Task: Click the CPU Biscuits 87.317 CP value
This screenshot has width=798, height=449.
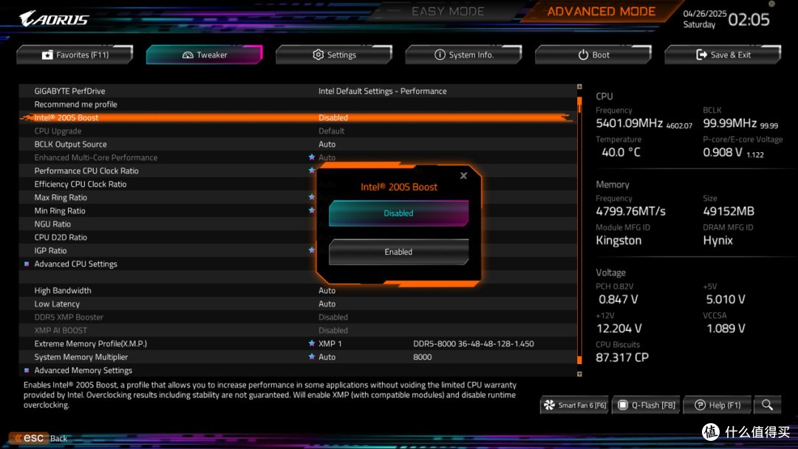Action: point(622,357)
